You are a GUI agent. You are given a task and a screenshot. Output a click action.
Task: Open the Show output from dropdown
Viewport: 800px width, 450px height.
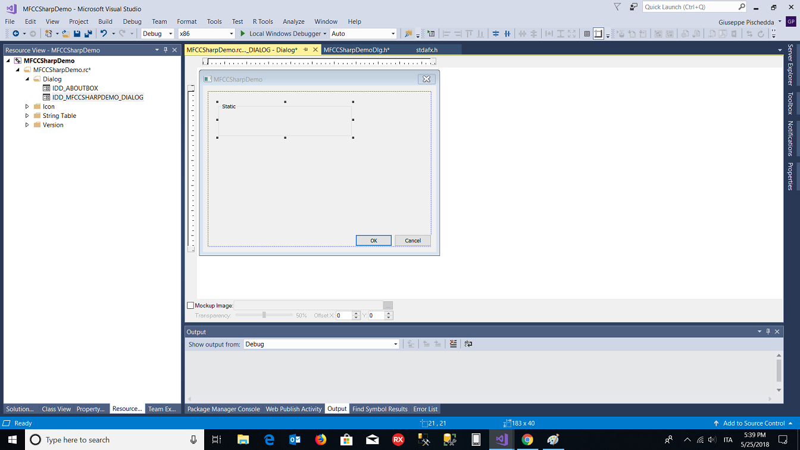click(321, 344)
